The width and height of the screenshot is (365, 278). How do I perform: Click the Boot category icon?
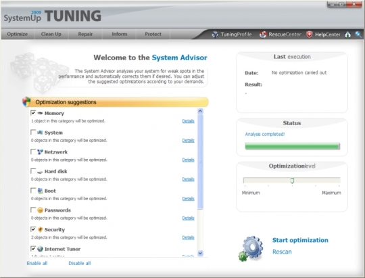[x=40, y=191]
